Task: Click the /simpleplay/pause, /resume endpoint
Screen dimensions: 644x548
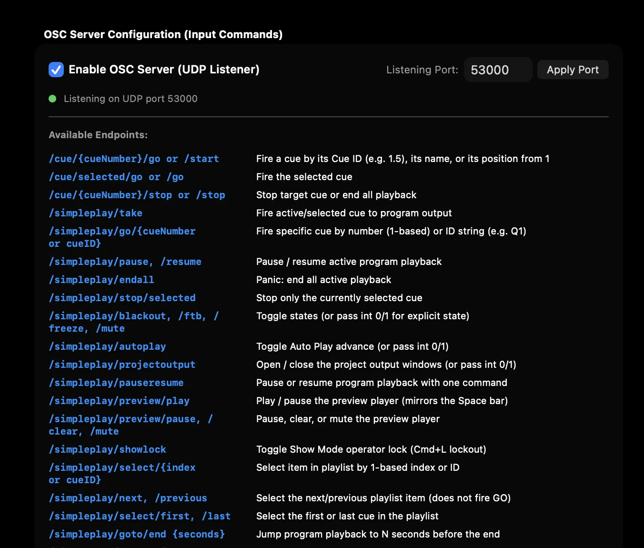Action: click(125, 262)
